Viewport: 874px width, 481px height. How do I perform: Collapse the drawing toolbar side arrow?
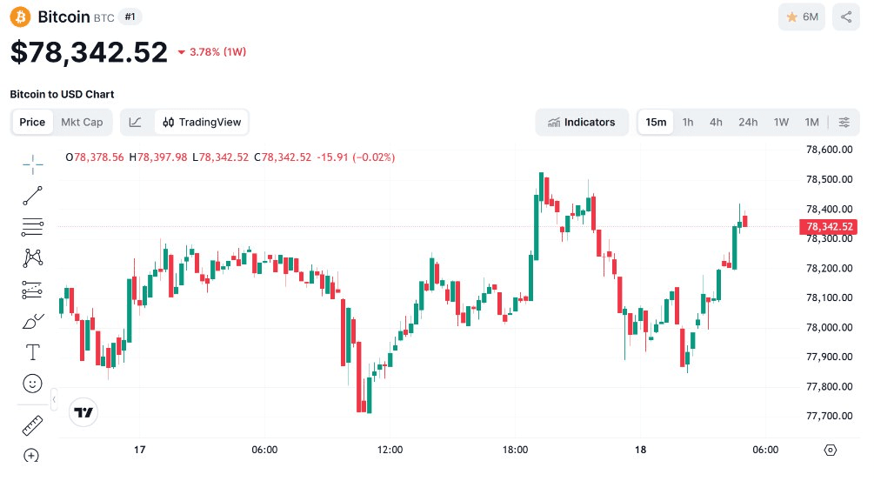pyautogui.click(x=54, y=399)
